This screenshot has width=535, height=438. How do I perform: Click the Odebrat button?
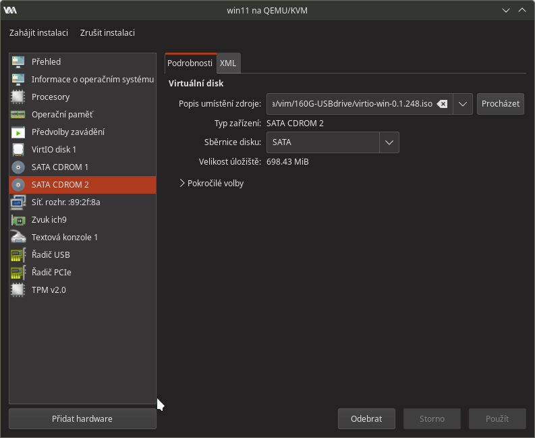click(366, 419)
